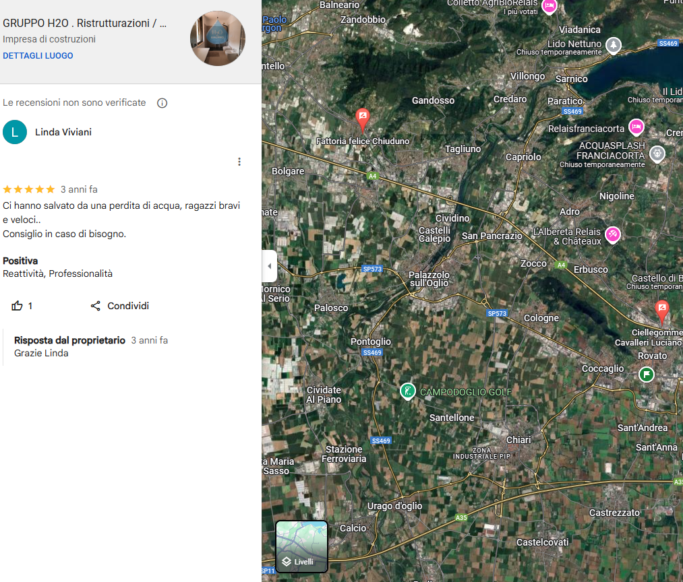This screenshot has width=683, height=582.
Task: Click the Palazzolo sull'Oglio map label
Action: (429, 279)
